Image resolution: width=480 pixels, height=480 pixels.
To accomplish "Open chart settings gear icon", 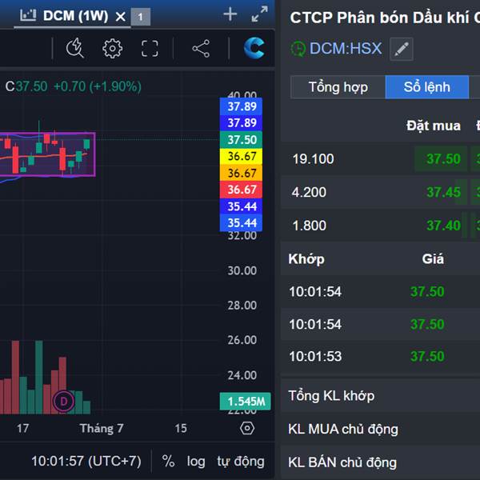I will [x=112, y=48].
